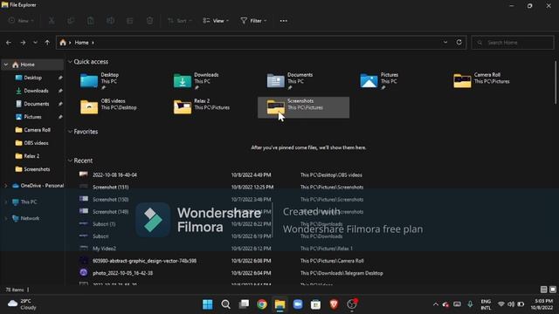Collapse the Quick access section
This screenshot has height=314, width=559.
click(x=70, y=62)
